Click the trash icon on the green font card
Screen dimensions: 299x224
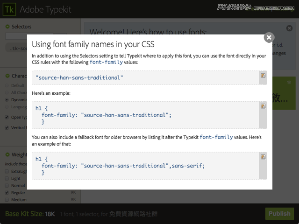(289, 82)
